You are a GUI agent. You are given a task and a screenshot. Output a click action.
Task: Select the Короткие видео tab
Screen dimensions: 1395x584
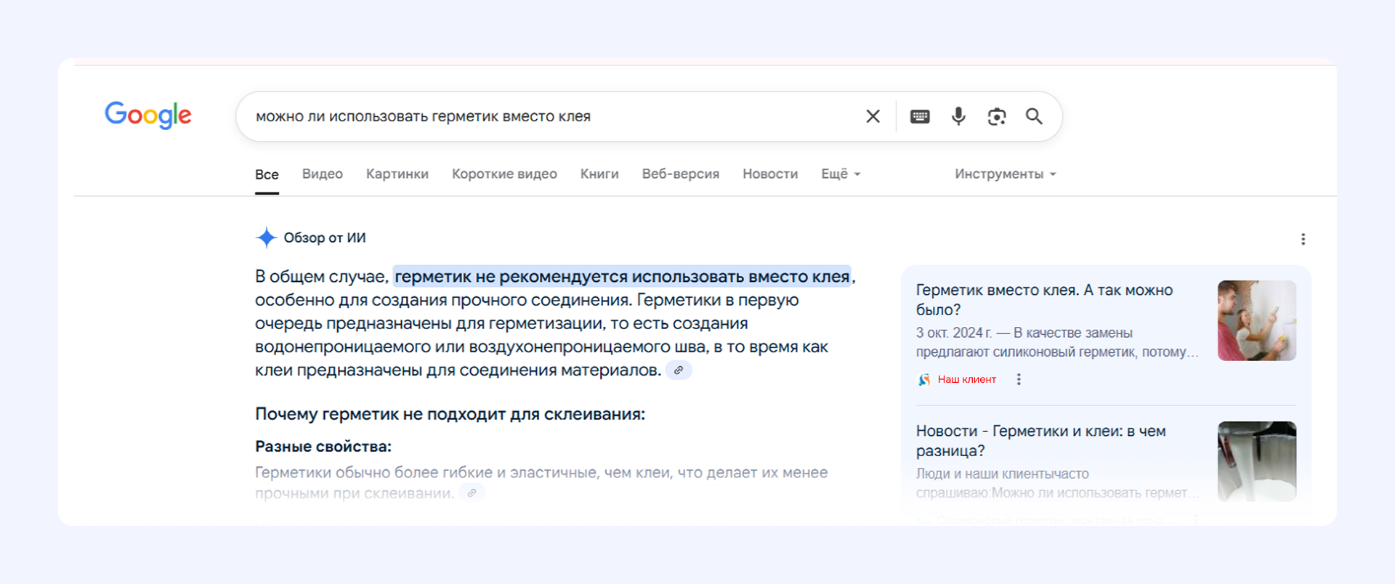click(504, 174)
